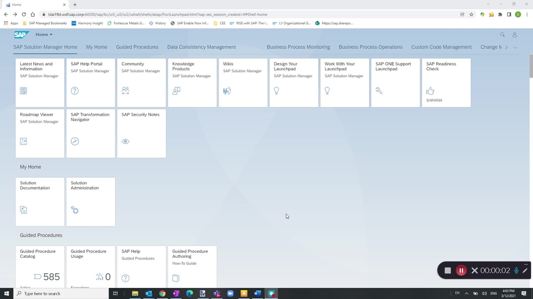This screenshot has height=299, width=533.
Task: Click the address bar URL field
Action: [249, 14]
